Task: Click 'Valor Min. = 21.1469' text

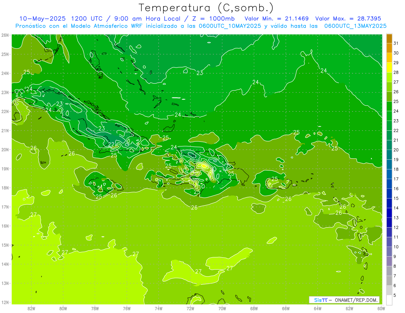Action: click(x=277, y=19)
